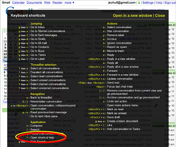
Task: Click the 'Threadlist selection' section heading
Action: (x=43, y=65)
